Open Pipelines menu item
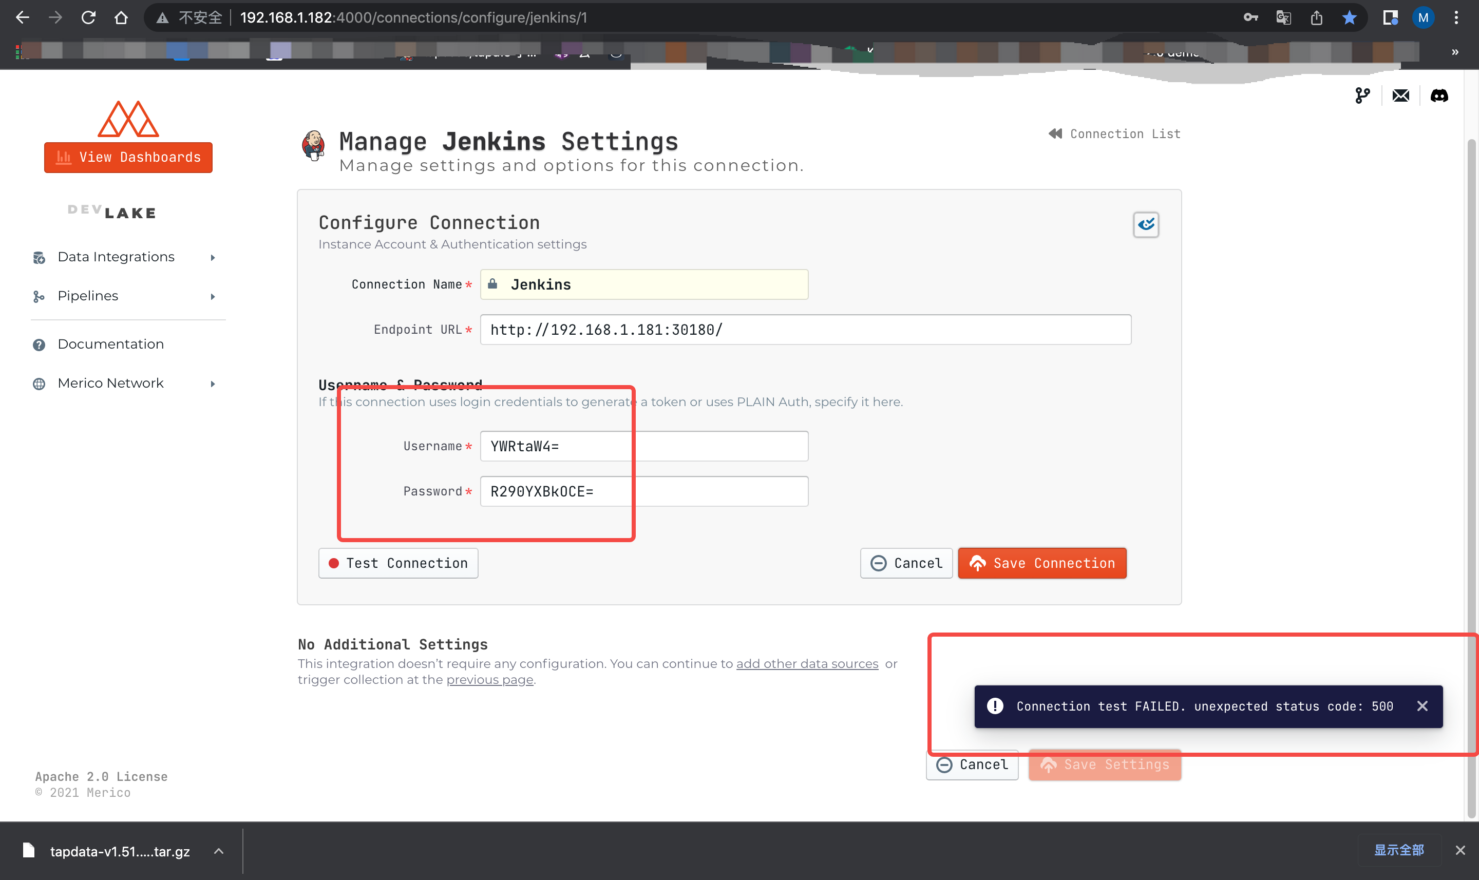 pos(88,296)
